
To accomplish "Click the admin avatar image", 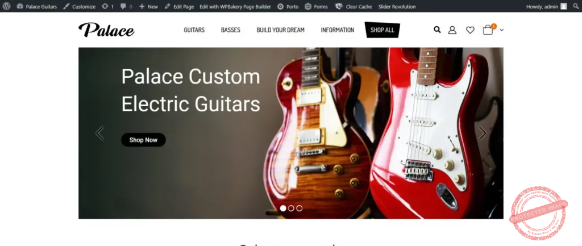I will (x=563, y=6).
